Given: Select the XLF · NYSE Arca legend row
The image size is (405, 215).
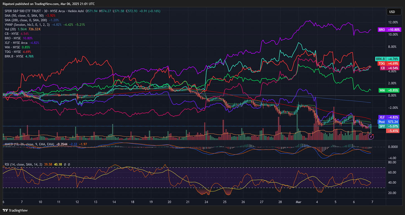Looking at the screenshot, I should point(22,43).
